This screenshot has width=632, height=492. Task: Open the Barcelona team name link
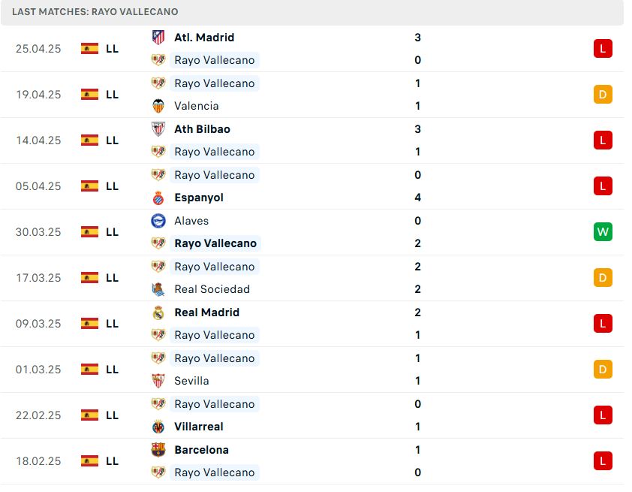pos(201,450)
